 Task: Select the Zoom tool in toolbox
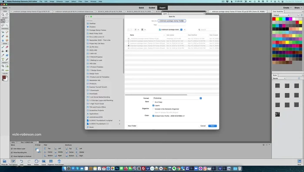(3, 15)
